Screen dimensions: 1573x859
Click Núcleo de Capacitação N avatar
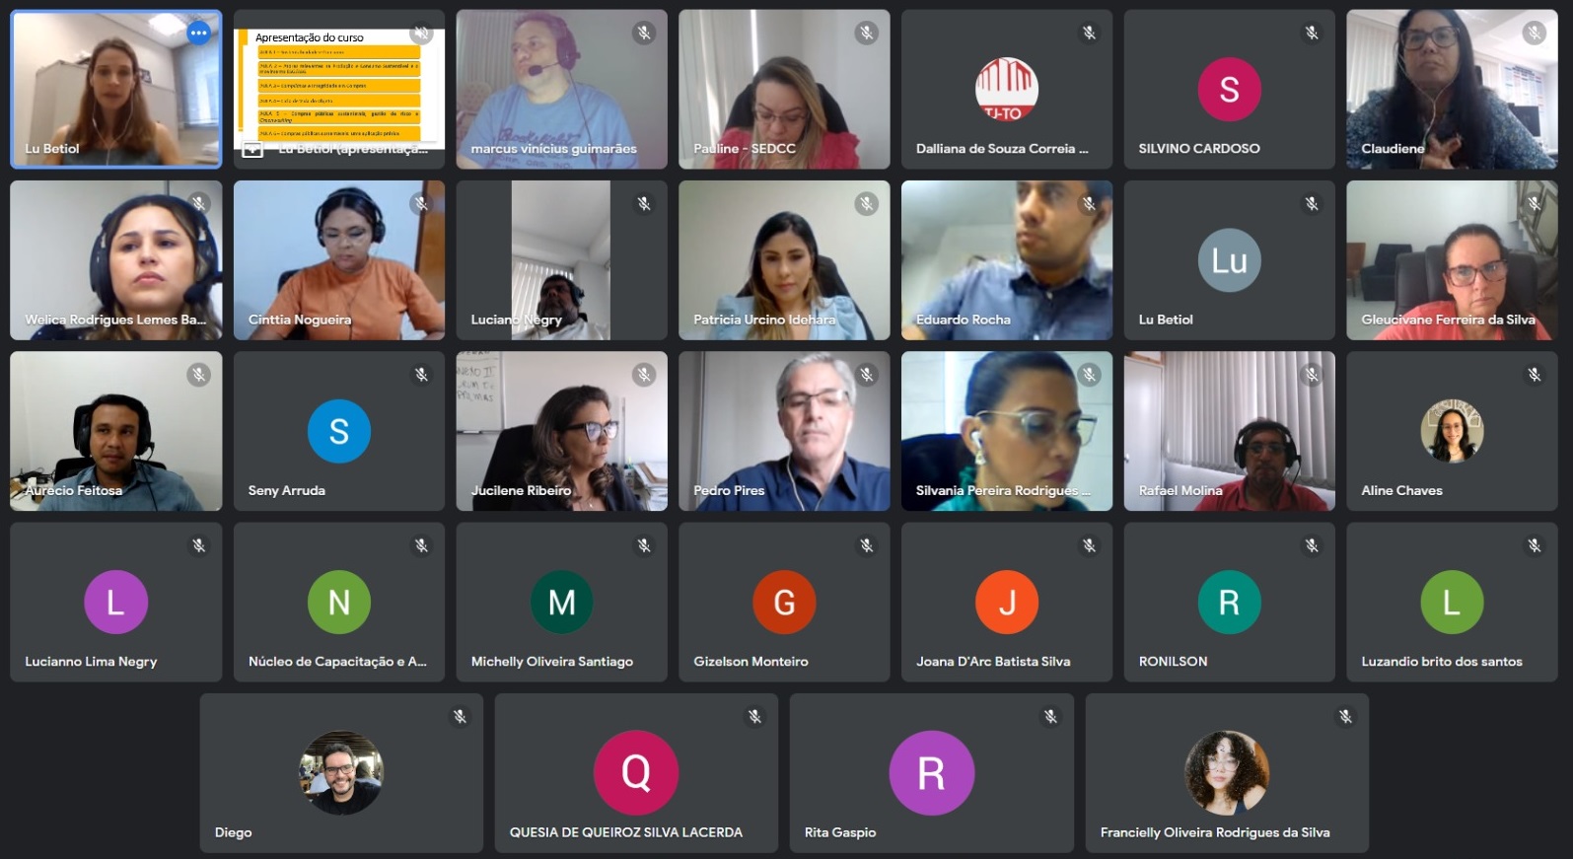coord(339,603)
